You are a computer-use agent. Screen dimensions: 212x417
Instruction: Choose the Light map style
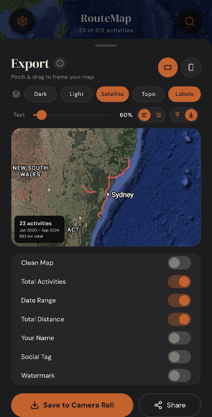[76, 94]
